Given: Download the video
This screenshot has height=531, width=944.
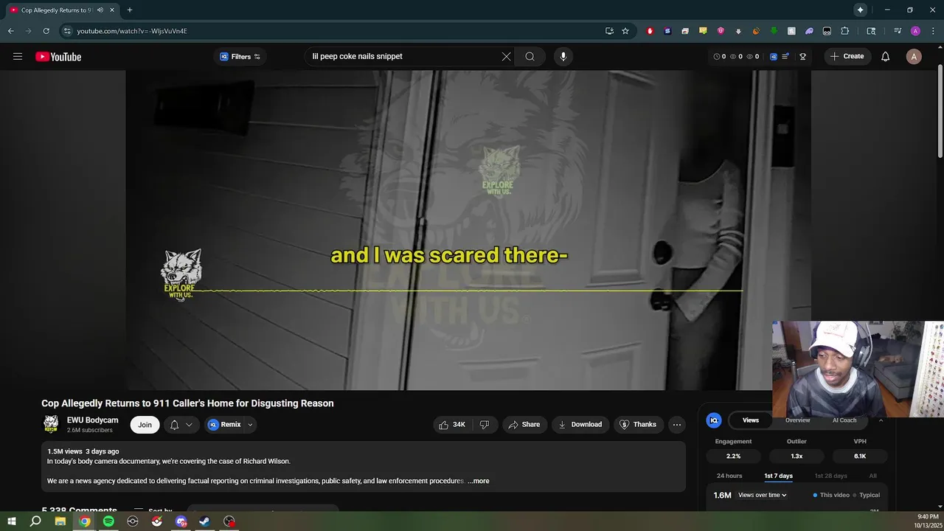Looking at the screenshot, I should pyautogui.click(x=580, y=425).
